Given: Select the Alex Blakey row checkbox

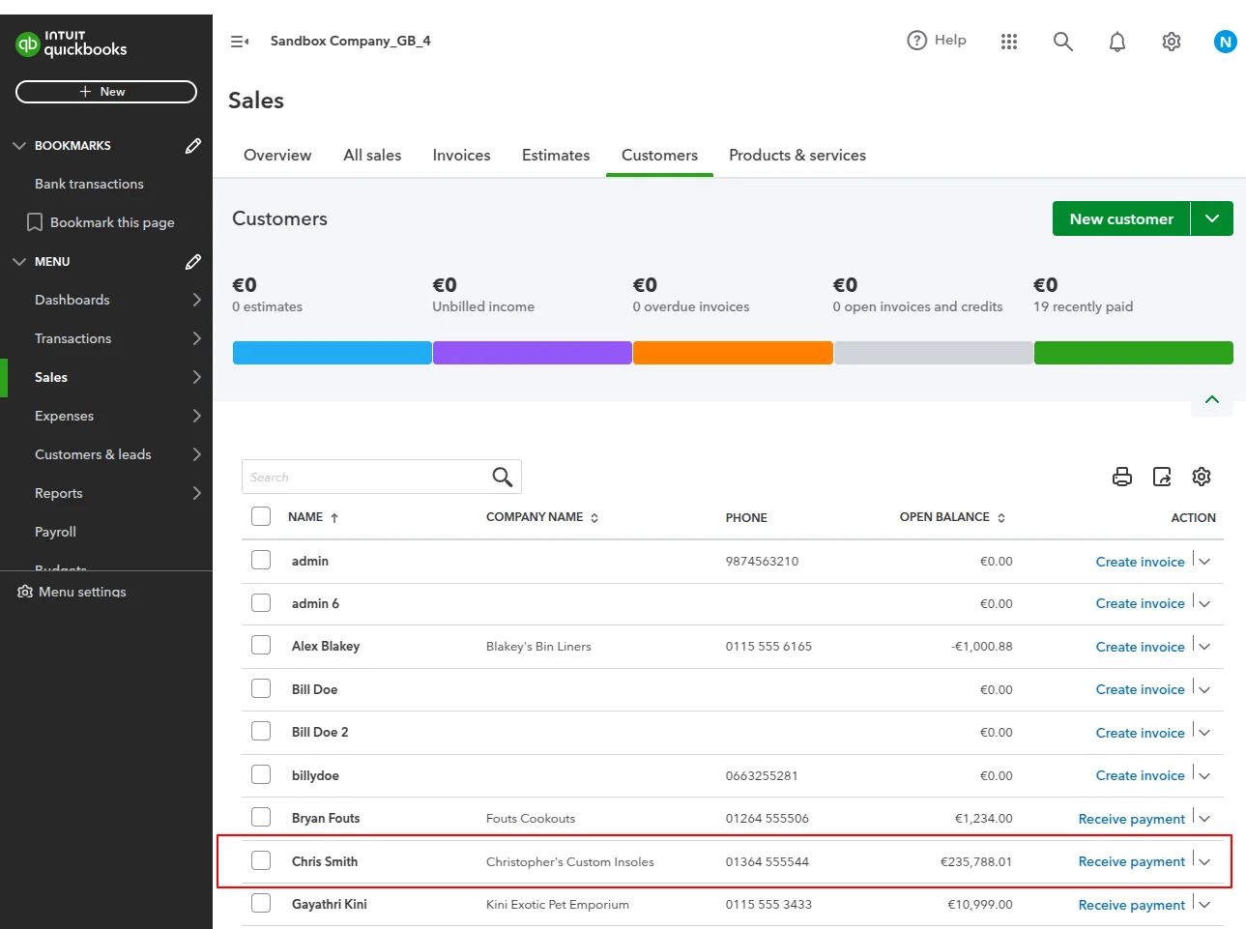Looking at the screenshot, I should click(x=261, y=645).
